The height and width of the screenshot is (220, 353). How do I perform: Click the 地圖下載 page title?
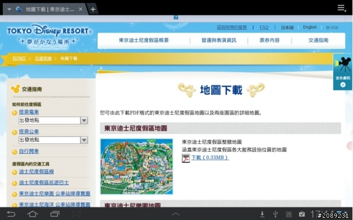click(221, 90)
